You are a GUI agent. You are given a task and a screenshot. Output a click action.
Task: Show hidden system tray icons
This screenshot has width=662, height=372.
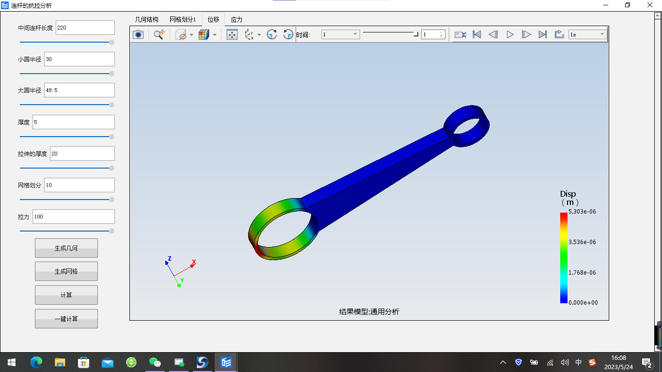click(x=503, y=362)
